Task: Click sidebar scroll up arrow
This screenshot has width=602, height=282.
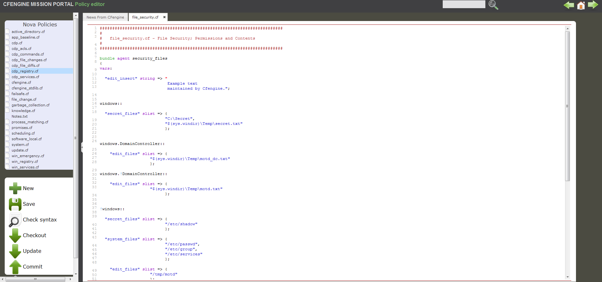Action: pos(76,15)
